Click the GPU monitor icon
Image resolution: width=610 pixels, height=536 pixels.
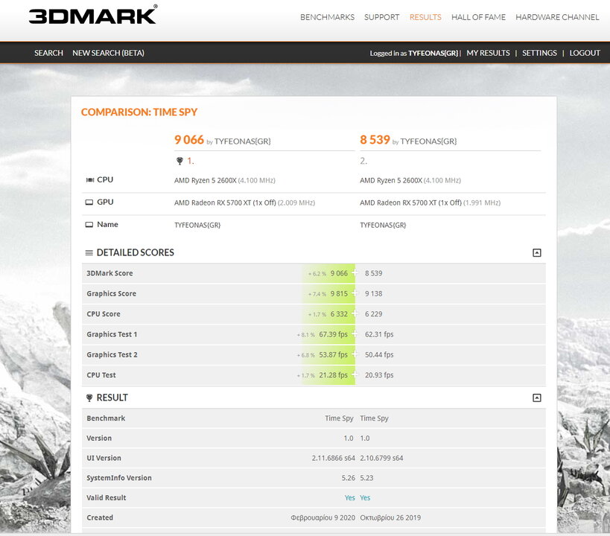89,202
